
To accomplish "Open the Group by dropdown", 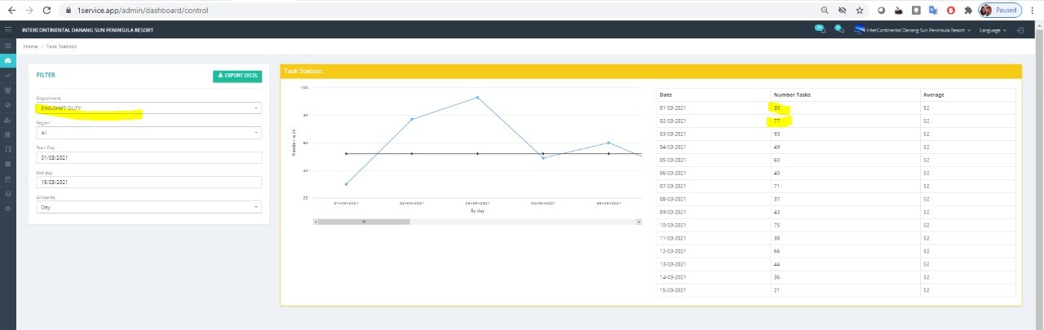I will [148, 207].
